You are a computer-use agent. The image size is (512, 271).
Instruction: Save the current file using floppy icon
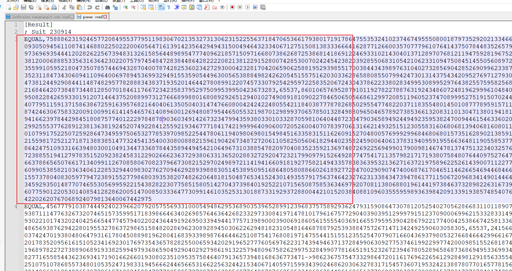pyautogui.click(x=24, y=7)
